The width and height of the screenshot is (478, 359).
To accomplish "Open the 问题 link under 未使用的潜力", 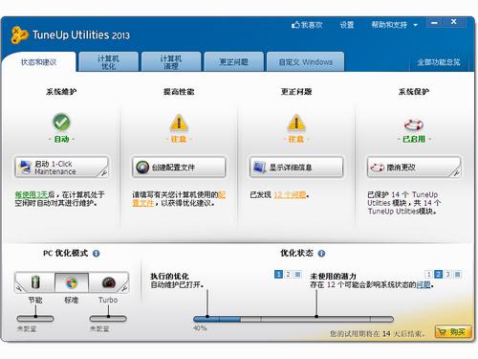I will [424, 284].
